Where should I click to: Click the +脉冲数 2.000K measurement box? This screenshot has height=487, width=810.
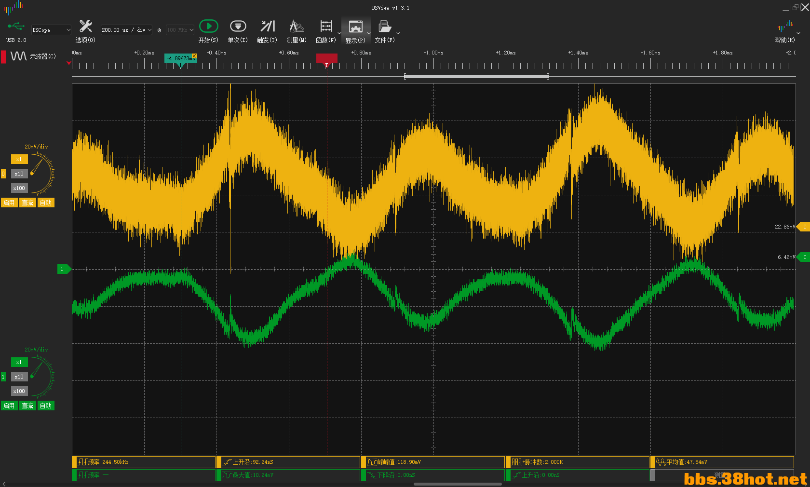578,462
